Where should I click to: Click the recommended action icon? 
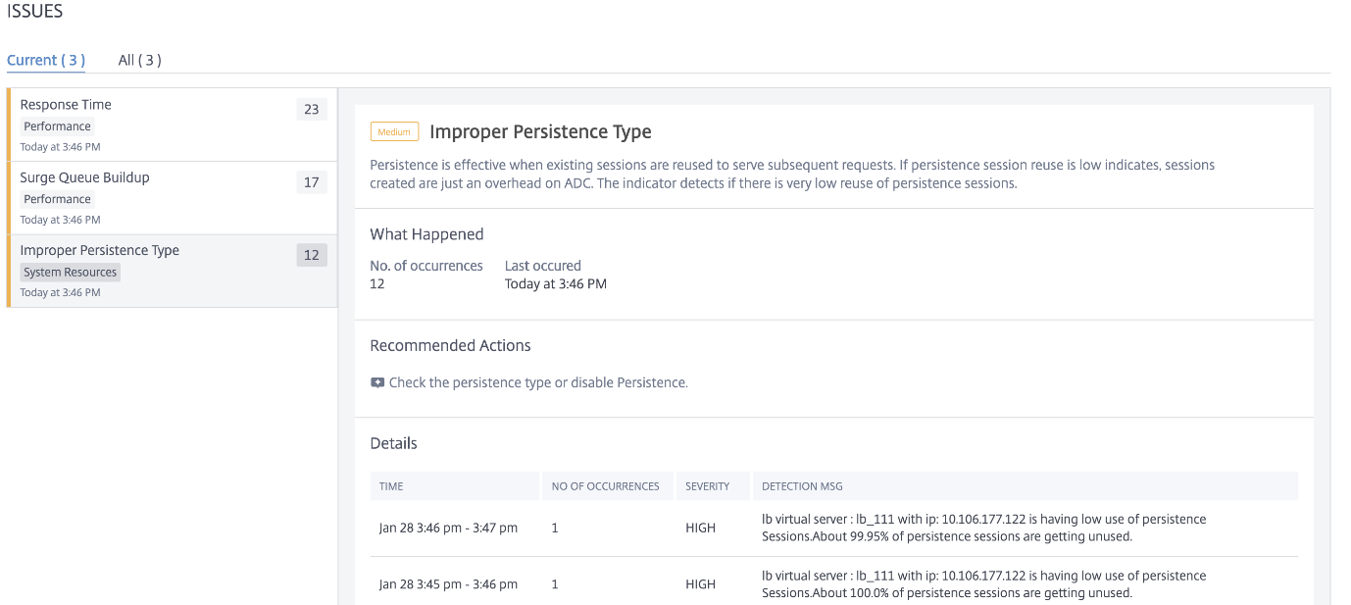377,382
